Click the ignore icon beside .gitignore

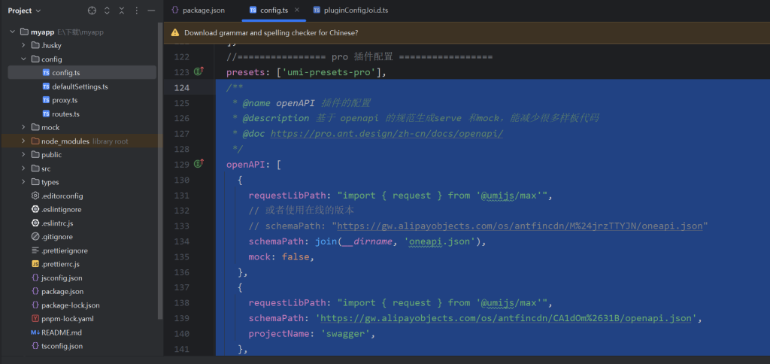pyautogui.click(x=35, y=237)
